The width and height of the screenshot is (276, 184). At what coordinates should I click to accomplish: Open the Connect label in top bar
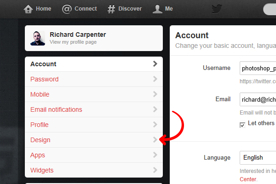coord(86,9)
